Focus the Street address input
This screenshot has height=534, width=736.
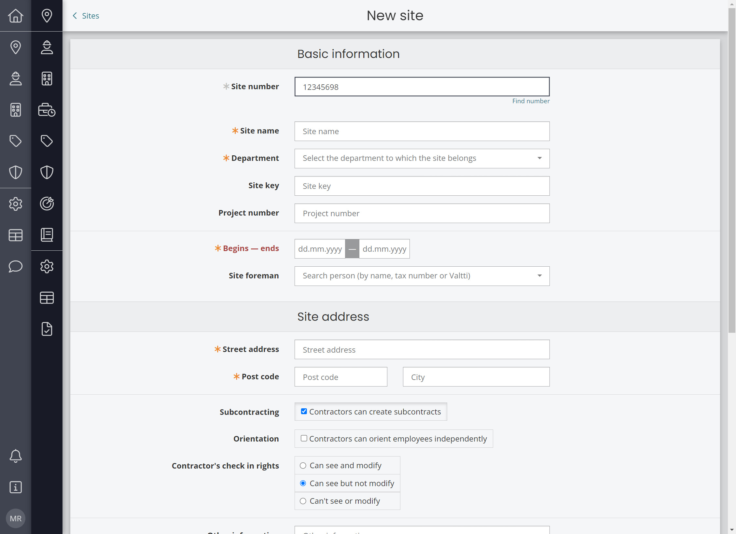pos(422,349)
